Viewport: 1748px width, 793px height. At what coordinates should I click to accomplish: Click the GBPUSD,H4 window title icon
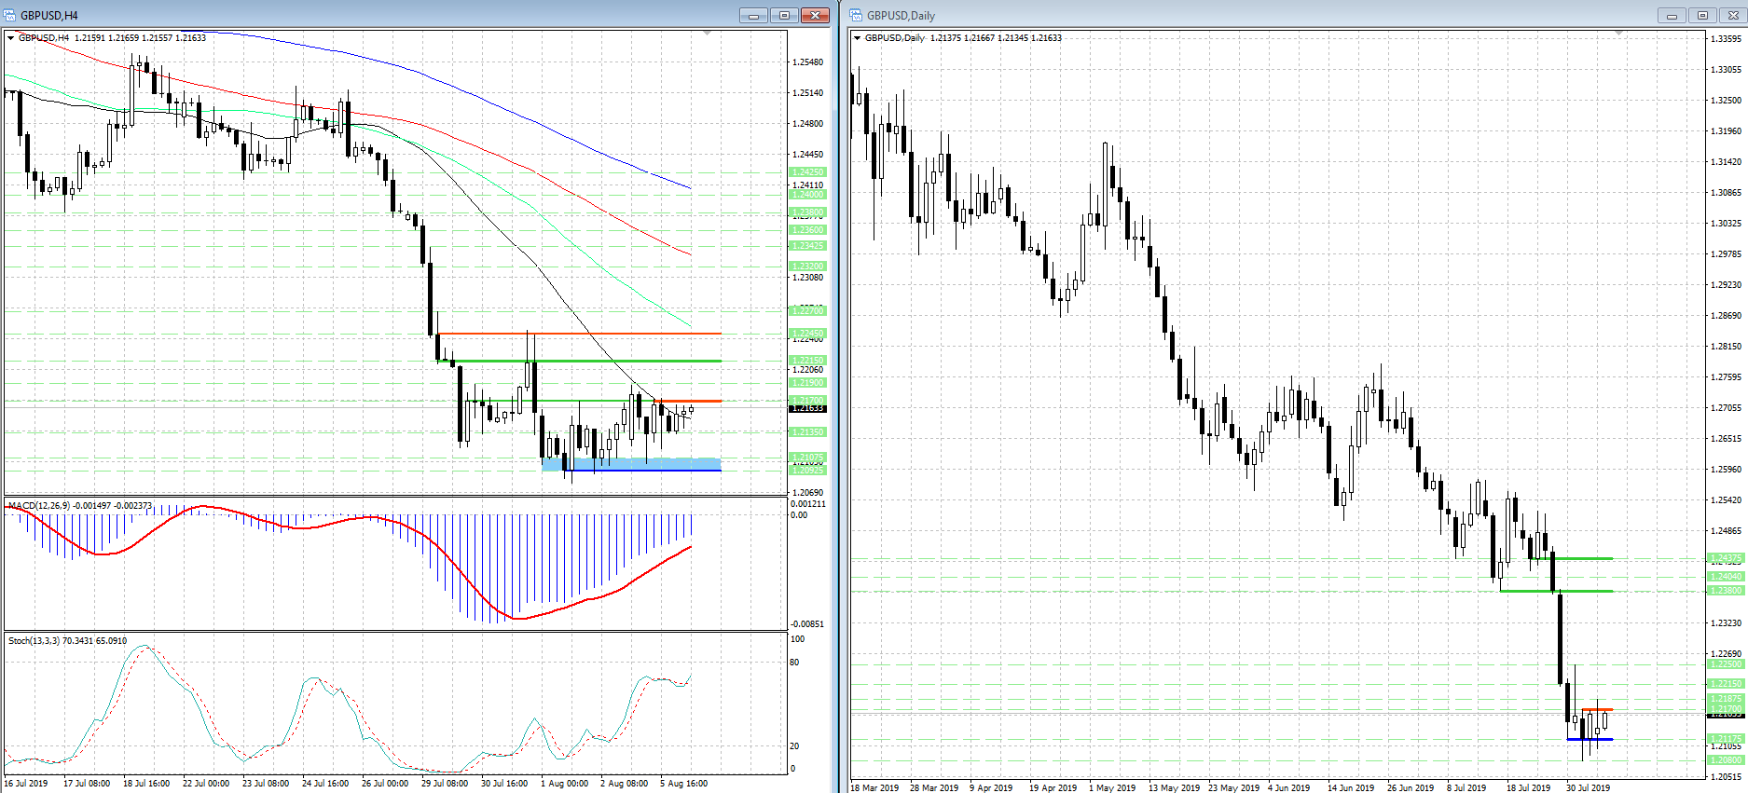pyautogui.click(x=10, y=15)
